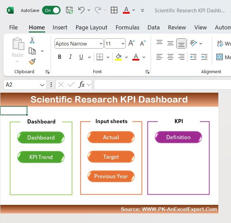Screen dimensions: 231x223
Task: Cut selection with scissors icon
Action: [x=32, y=40]
